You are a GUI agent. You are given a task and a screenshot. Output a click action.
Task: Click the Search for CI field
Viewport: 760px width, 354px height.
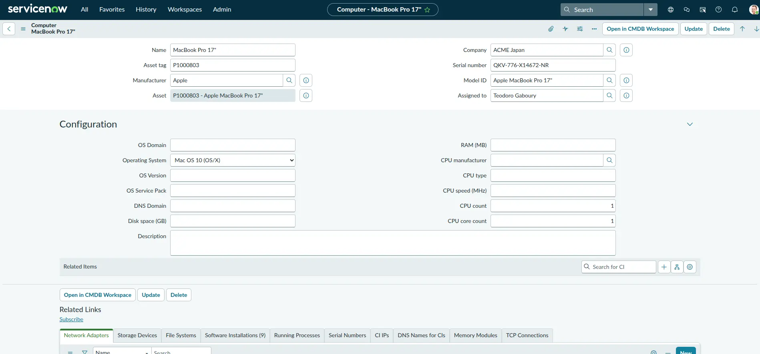pos(619,267)
